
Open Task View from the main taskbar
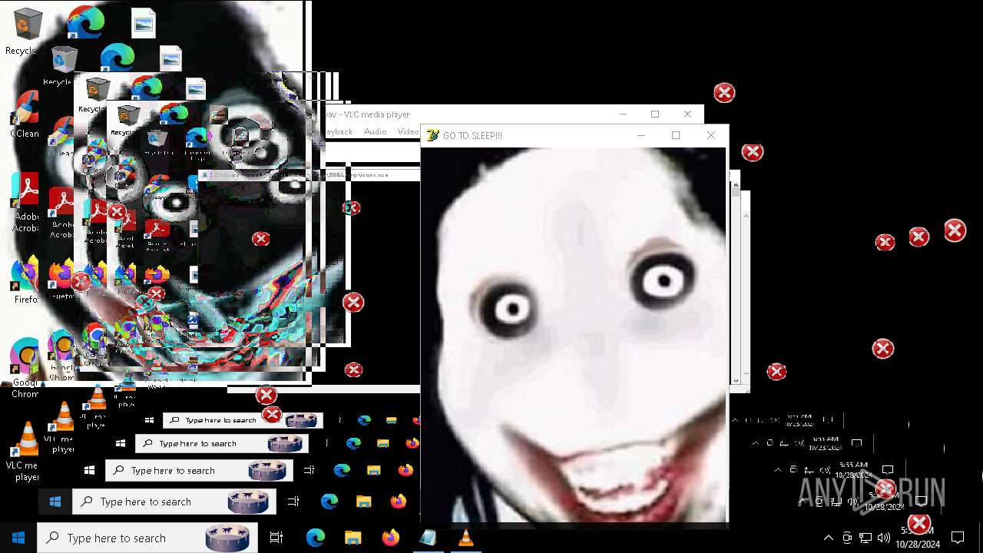pyautogui.click(x=276, y=538)
